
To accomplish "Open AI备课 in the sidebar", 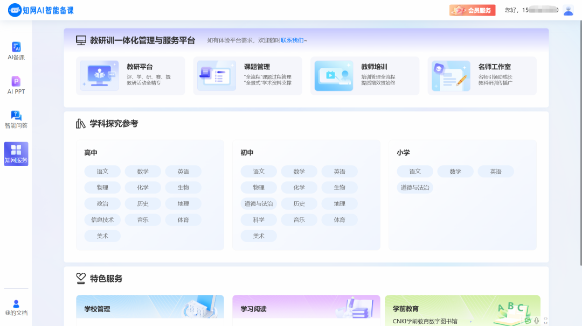I will pos(16,51).
